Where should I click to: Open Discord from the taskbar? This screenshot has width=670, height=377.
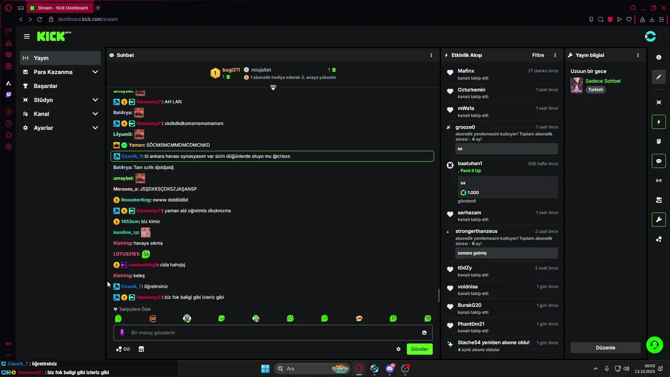click(x=390, y=369)
